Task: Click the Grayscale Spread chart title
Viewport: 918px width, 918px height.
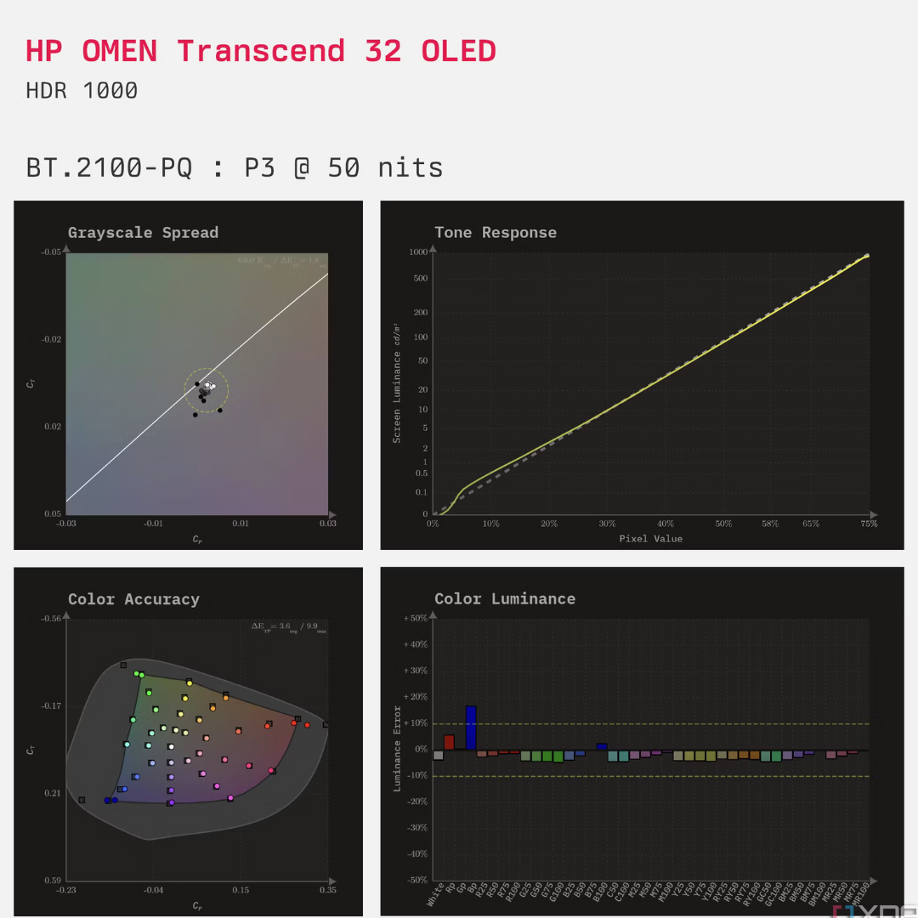Action: (143, 232)
